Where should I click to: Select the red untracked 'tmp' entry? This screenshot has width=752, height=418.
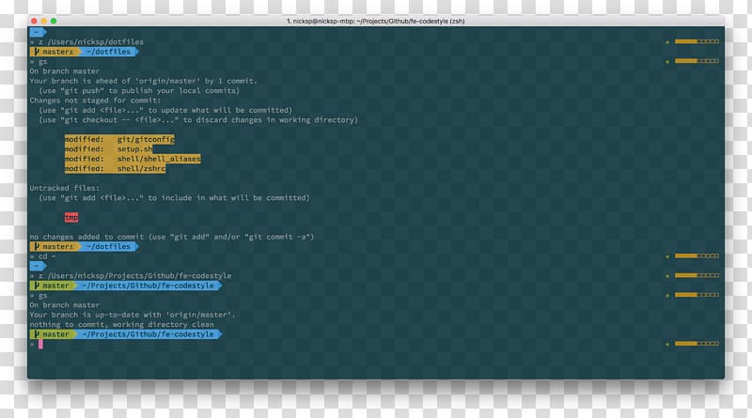[x=71, y=218]
